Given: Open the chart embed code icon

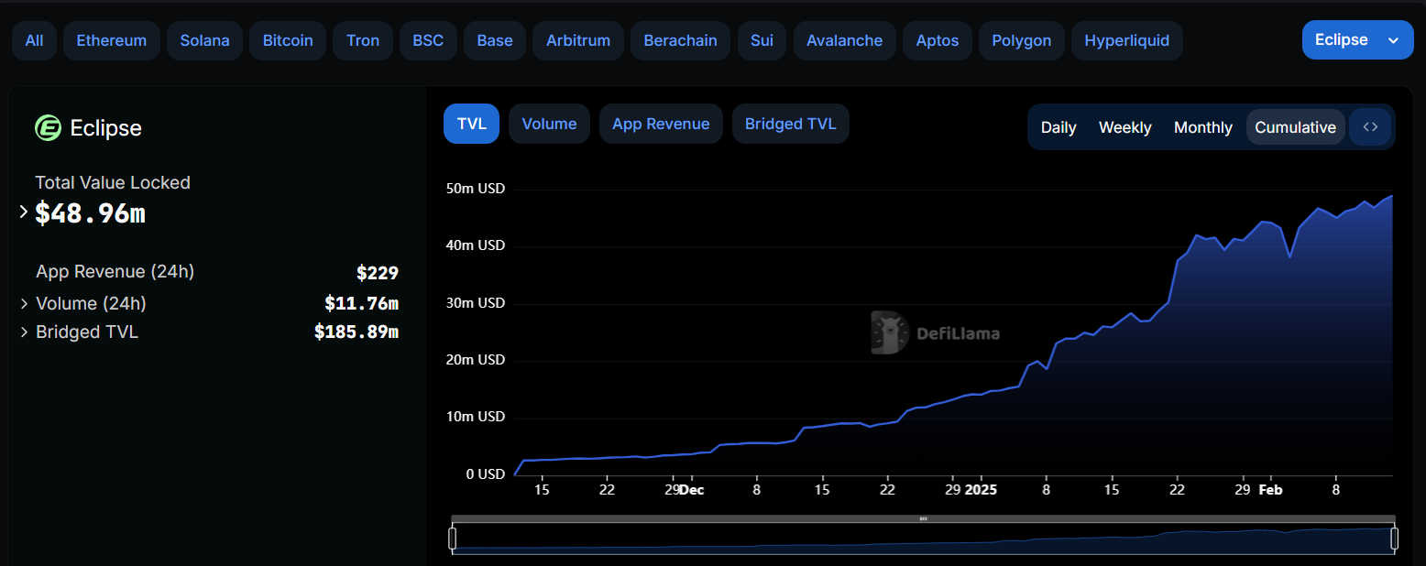Looking at the screenshot, I should pyautogui.click(x=1370, y=126).
